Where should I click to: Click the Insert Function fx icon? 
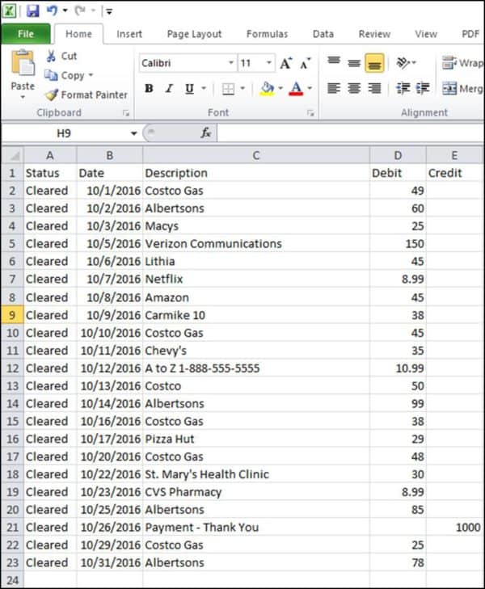[205, 133]
